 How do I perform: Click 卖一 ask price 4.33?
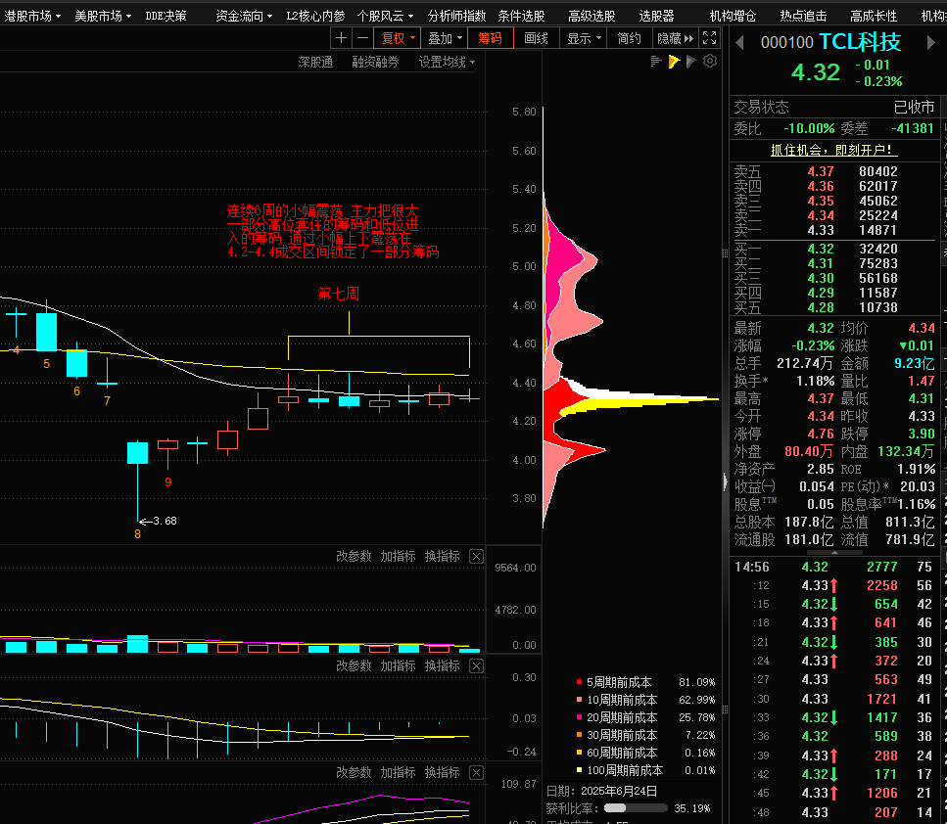[x=820, y=230]
